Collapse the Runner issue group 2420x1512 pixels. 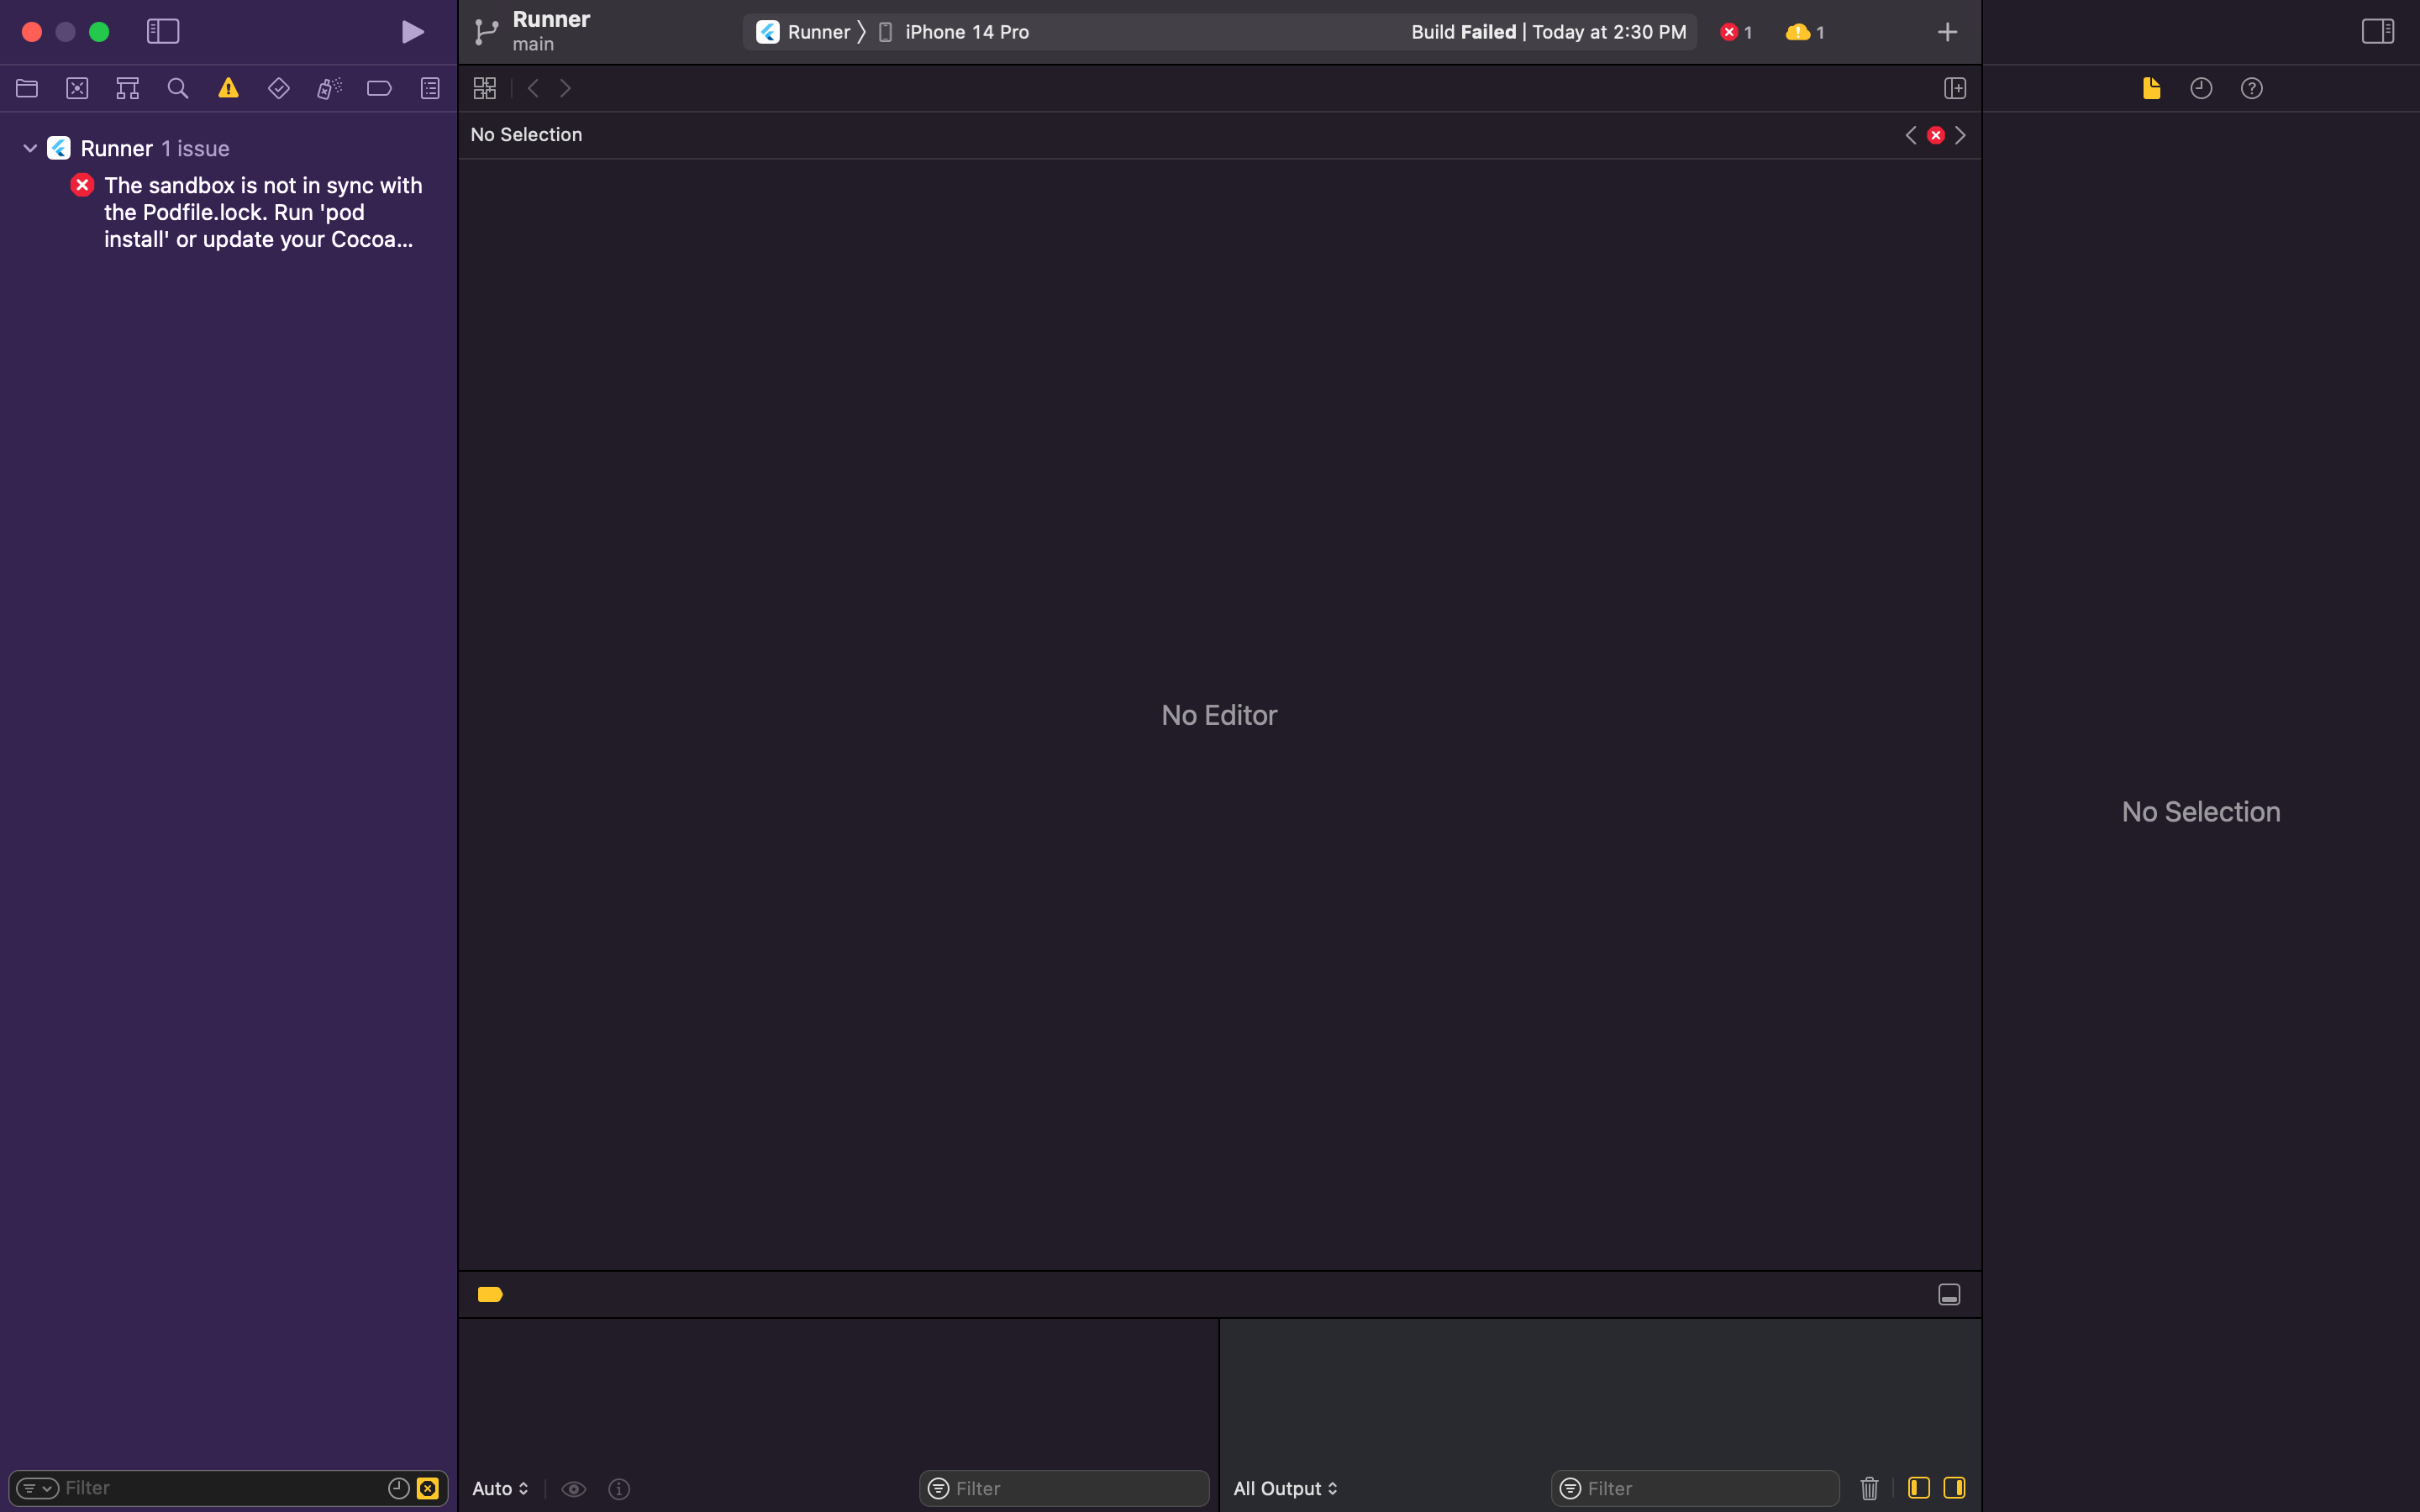tap(30, 148)
